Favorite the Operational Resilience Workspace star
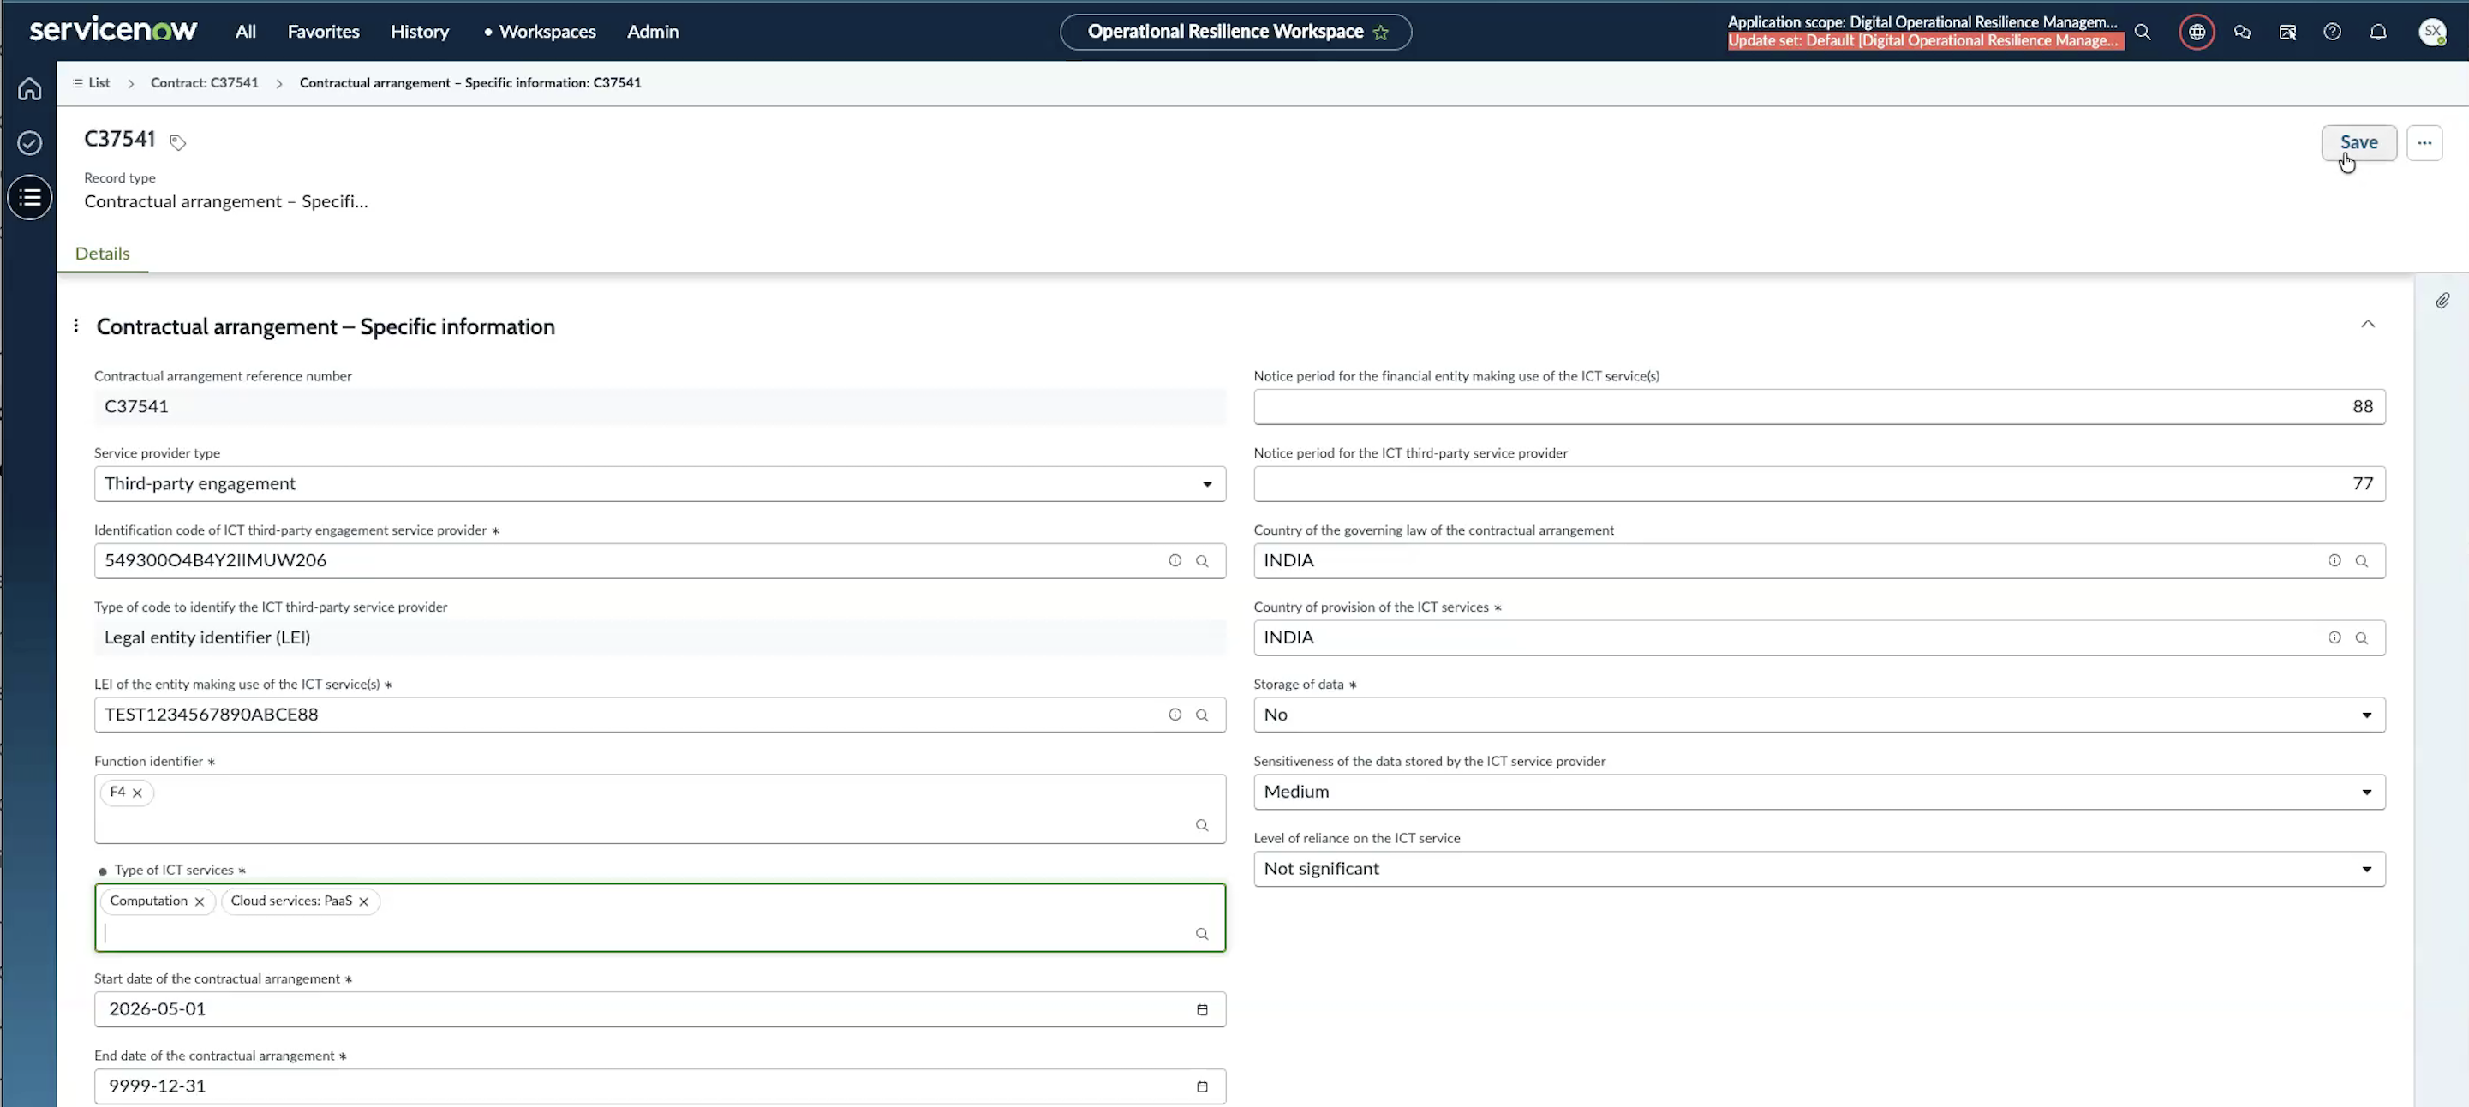 click(1381, 32)
